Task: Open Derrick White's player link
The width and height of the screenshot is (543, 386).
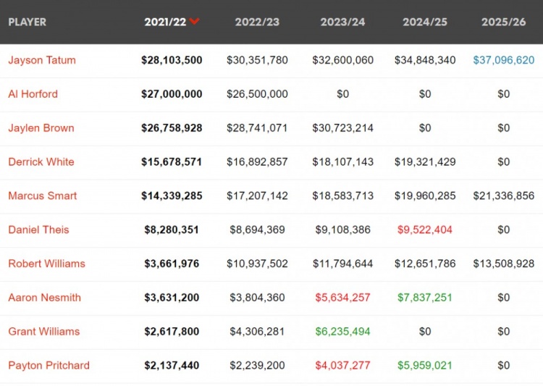Action: point(41,162)
